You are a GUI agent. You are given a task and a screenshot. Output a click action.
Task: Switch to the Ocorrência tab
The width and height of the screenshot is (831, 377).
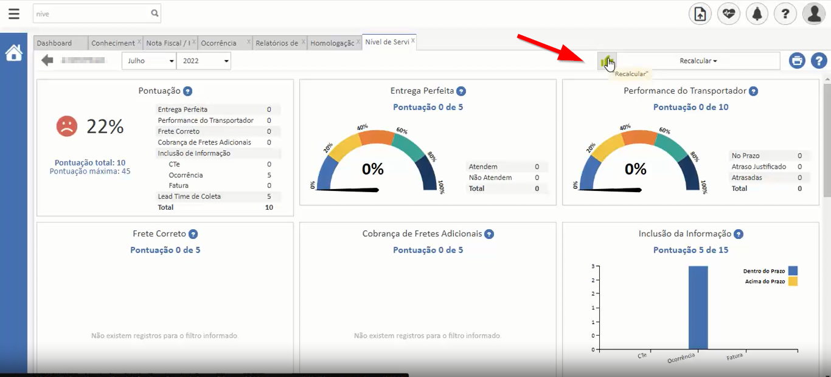219,43
